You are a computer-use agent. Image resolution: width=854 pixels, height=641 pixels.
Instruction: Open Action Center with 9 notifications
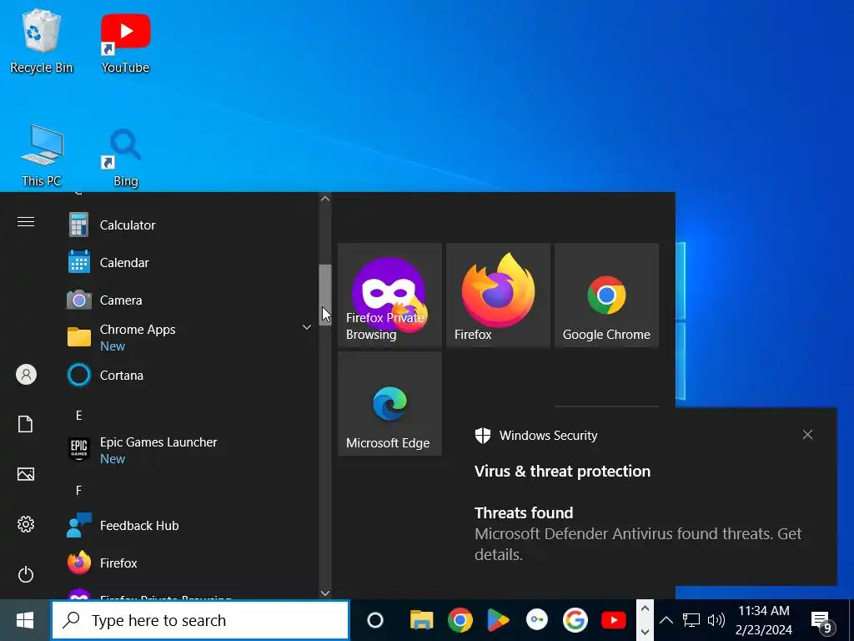tap(822, 621)
